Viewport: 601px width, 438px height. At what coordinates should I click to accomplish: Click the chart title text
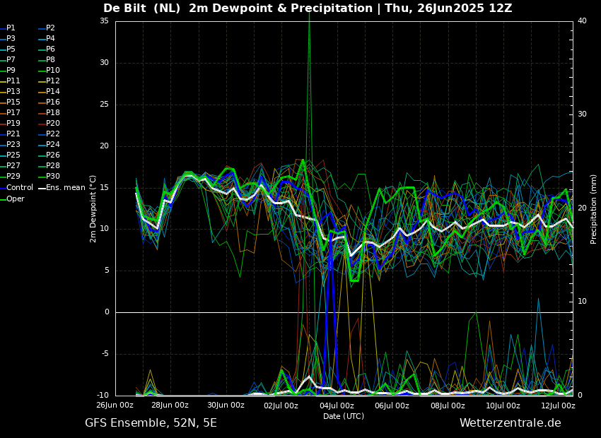(x=308, y=8)
